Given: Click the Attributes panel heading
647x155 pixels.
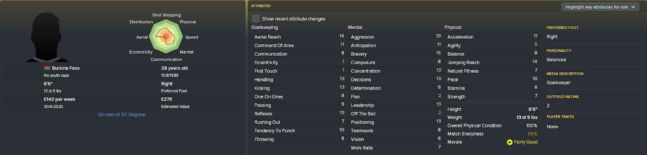Looking at the screenshot, I should coord(261,6).
